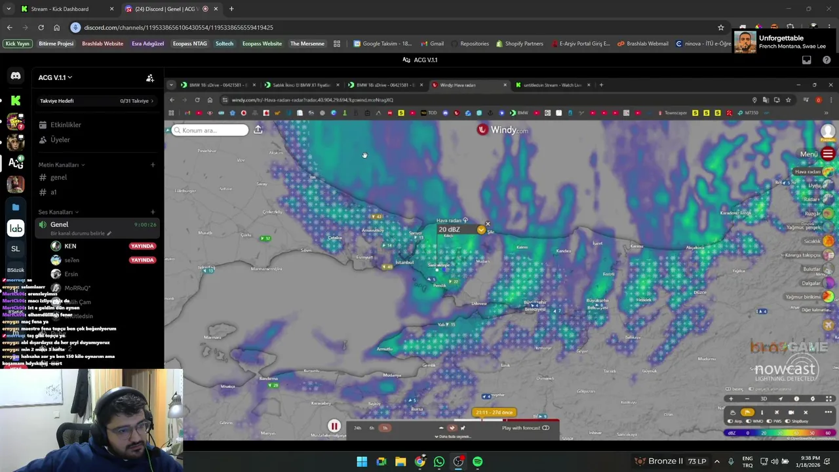Open Discord direct messages home icon

click(x=16, y=76)
